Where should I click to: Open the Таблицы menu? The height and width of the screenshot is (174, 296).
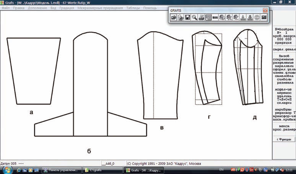coord(133,8)
